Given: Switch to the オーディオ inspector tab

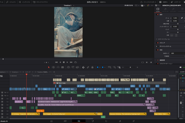Looking at the screenshot, I should click(x=165, y=10).
